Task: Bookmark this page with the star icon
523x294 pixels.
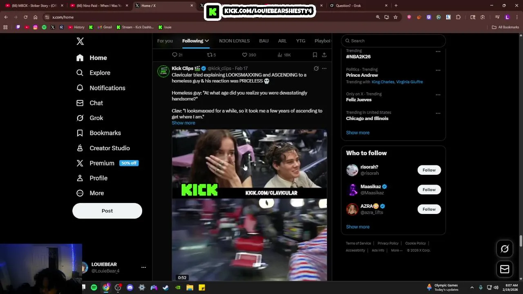Action: click(396, 17)
